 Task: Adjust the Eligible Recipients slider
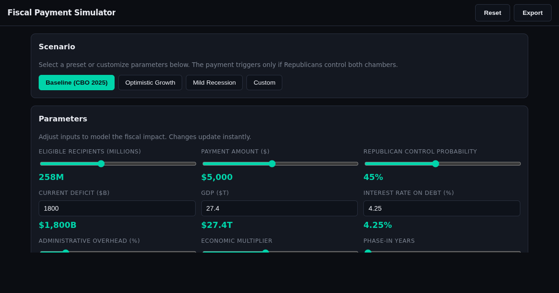(x=118, y=164)
